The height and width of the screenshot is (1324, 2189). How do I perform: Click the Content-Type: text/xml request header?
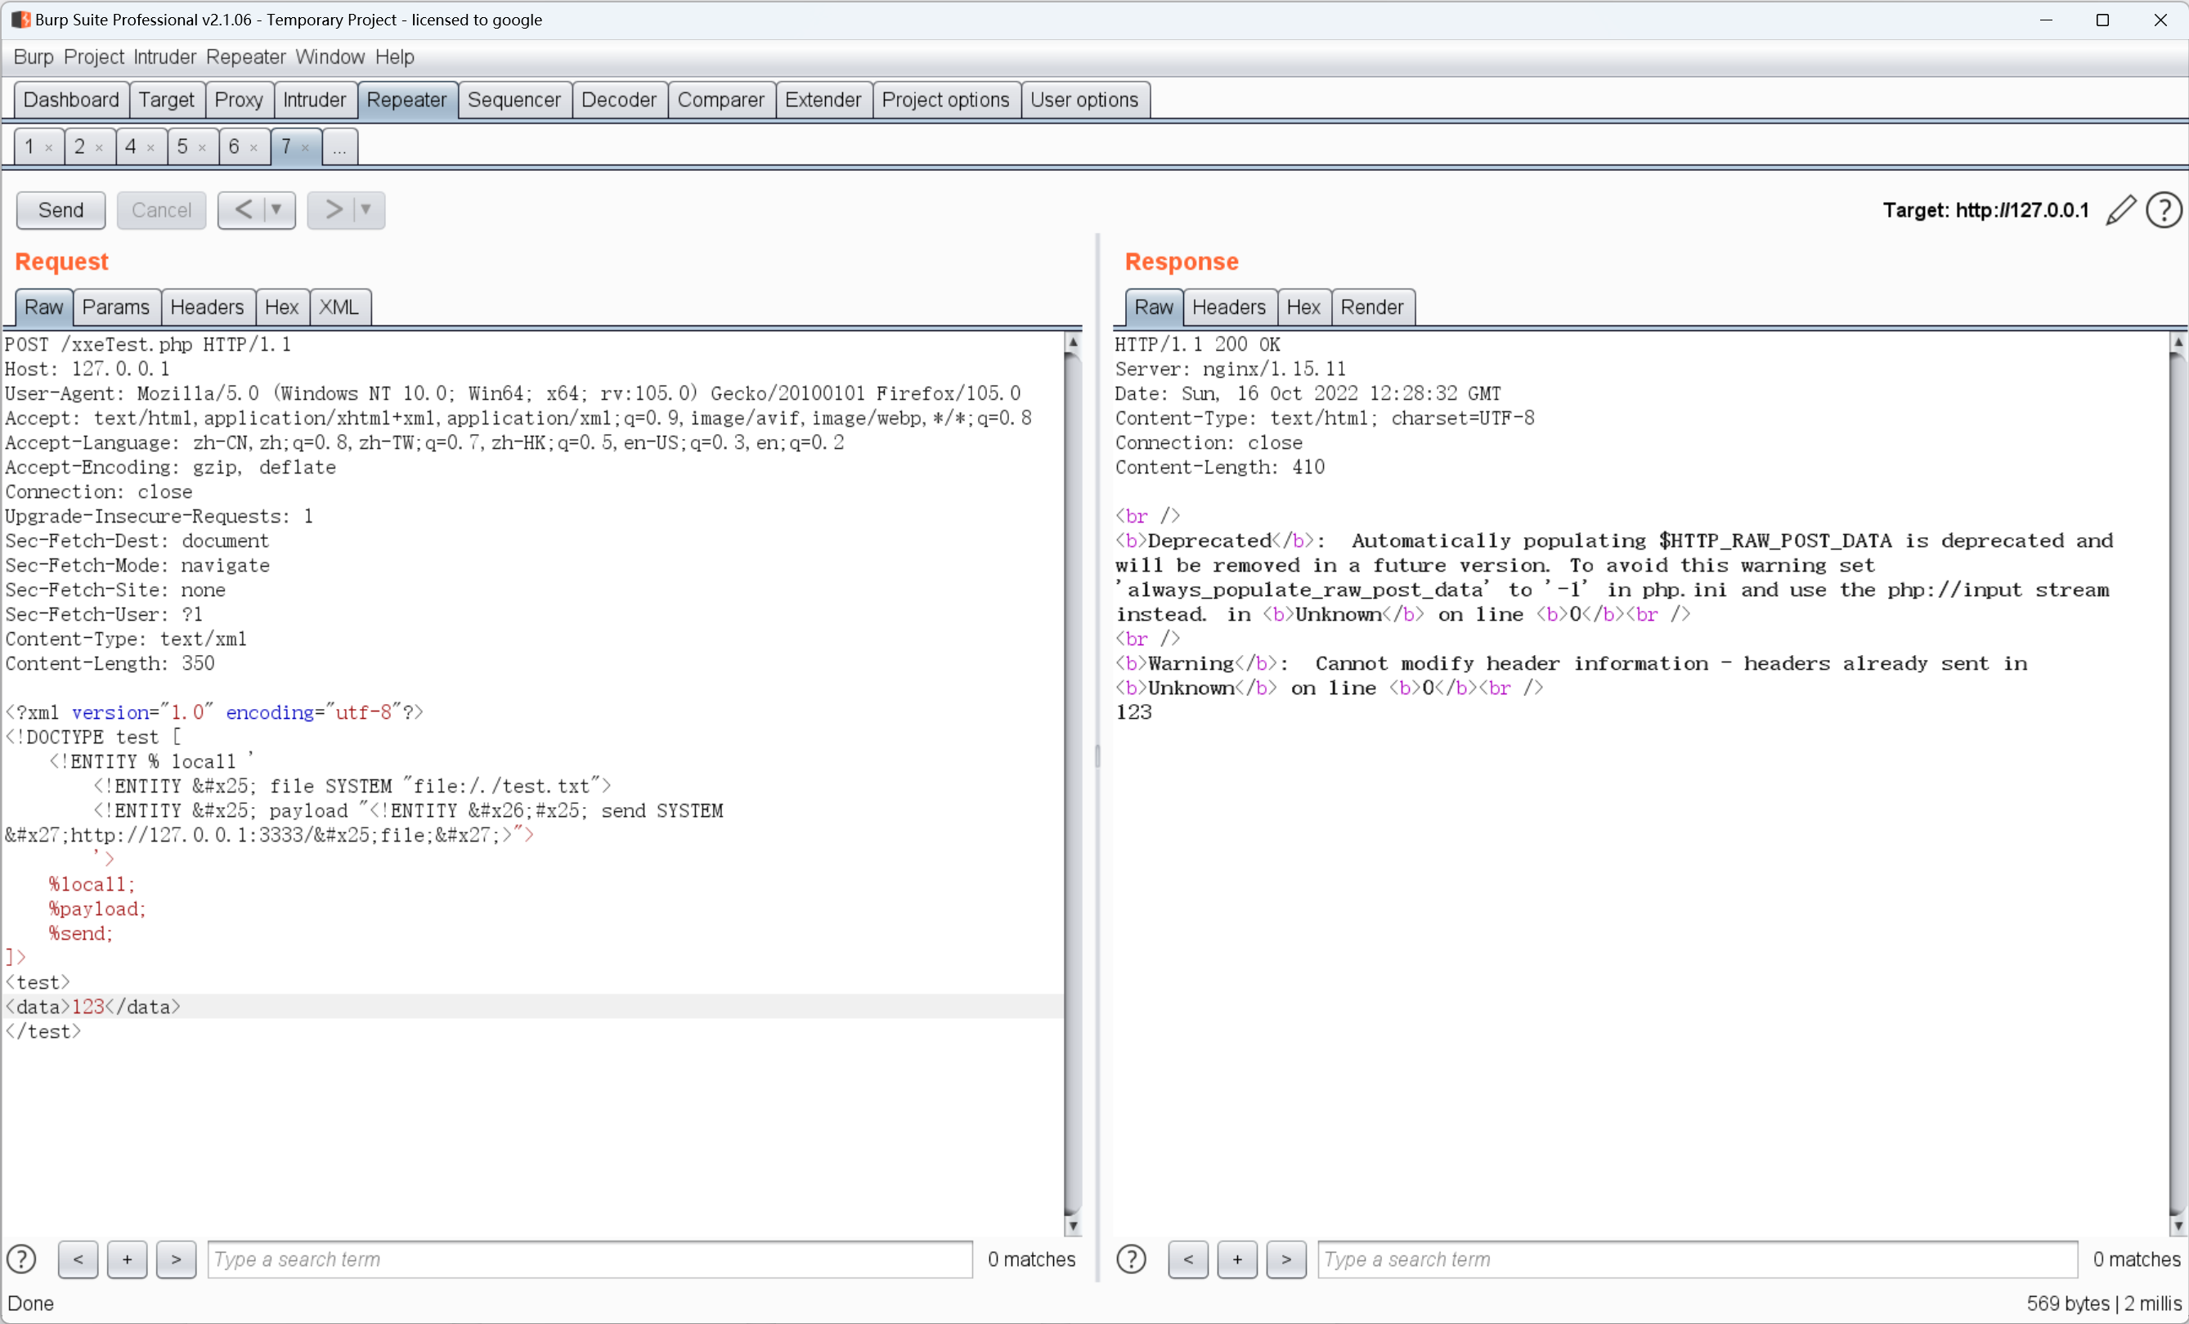tap(126, 639)
